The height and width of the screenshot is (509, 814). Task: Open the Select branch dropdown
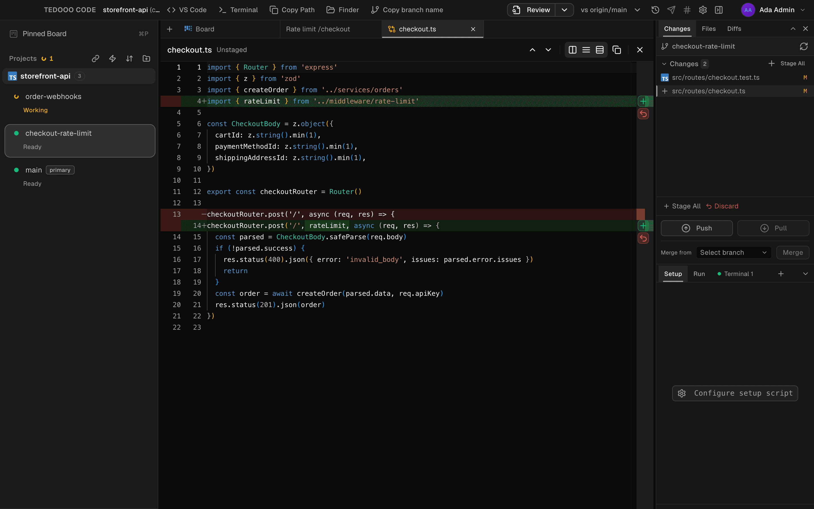tap(734, 253)
